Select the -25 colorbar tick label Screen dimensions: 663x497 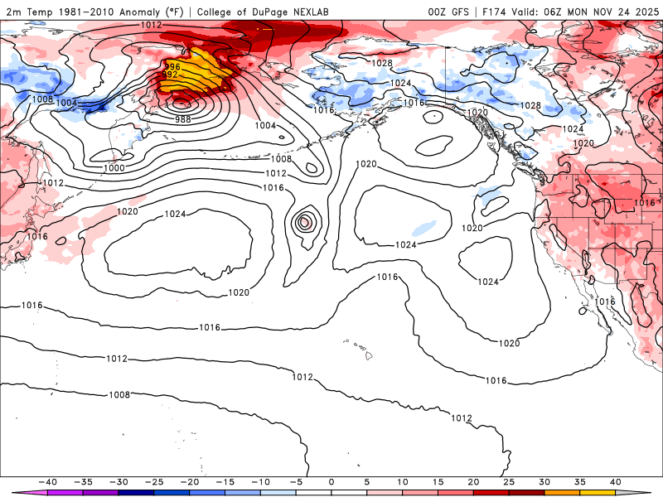[x=154, y=482]
